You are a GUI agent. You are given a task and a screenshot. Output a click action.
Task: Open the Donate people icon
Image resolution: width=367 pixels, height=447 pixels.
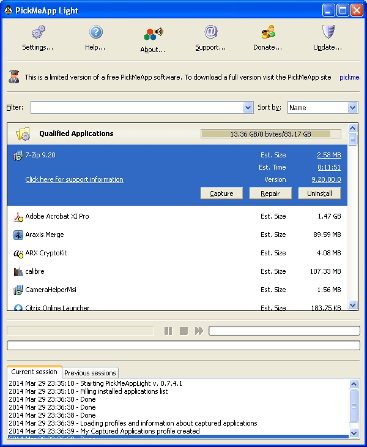(x=268, y=32)
